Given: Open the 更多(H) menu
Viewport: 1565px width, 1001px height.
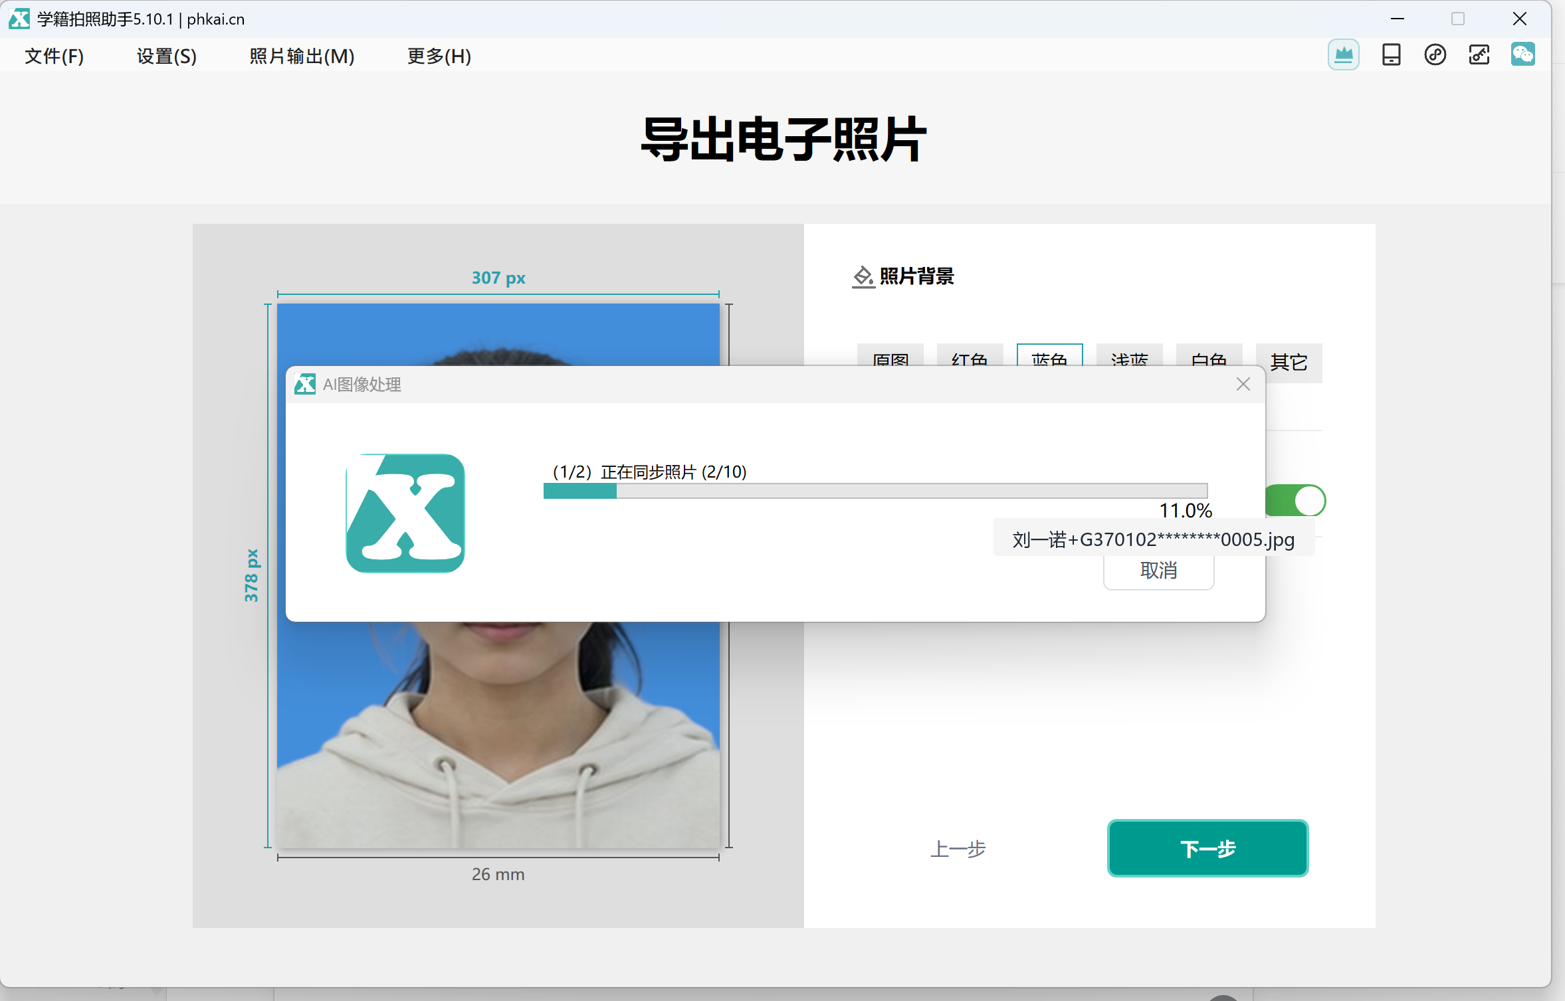Looking at the screenshot, I should (x=439, y=56).
